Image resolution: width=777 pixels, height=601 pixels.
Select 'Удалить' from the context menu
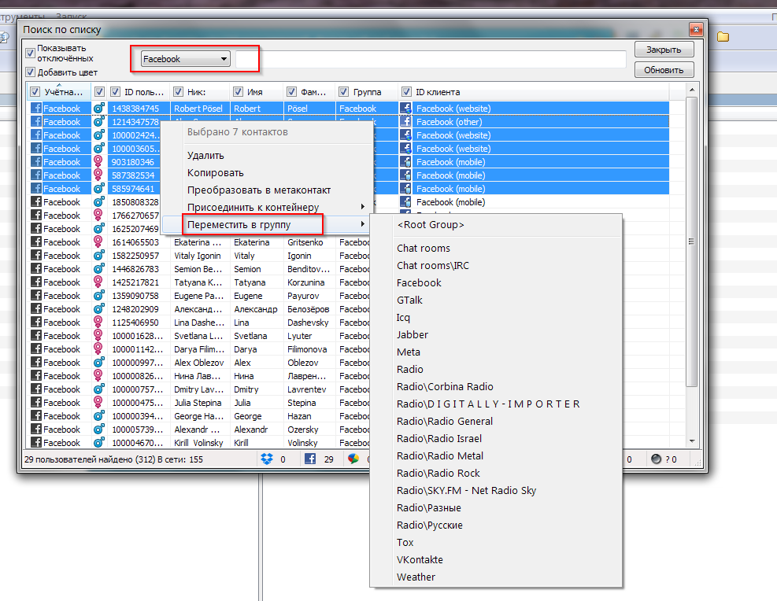(x=205, y=155)
